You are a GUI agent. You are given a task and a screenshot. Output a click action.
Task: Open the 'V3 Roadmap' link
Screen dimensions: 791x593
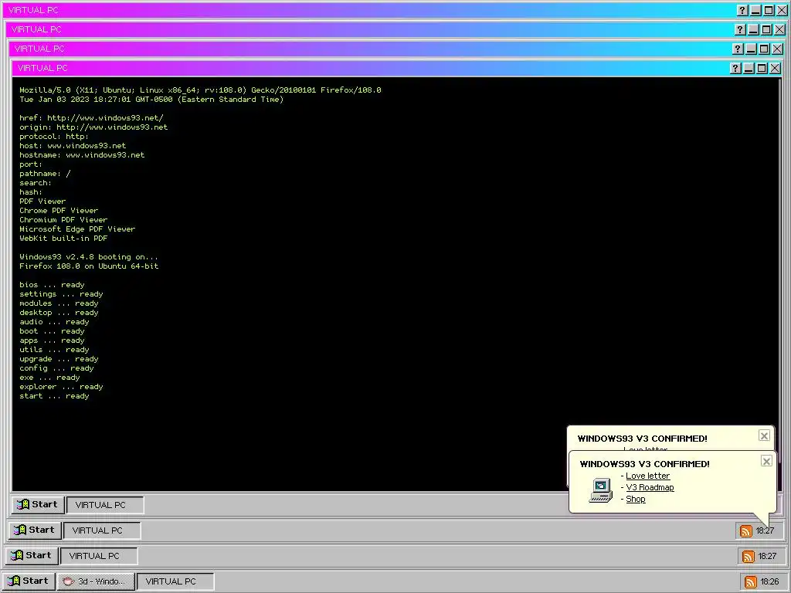point(650,488)
